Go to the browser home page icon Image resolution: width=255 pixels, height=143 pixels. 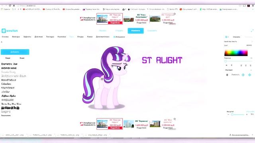[14, 6]
